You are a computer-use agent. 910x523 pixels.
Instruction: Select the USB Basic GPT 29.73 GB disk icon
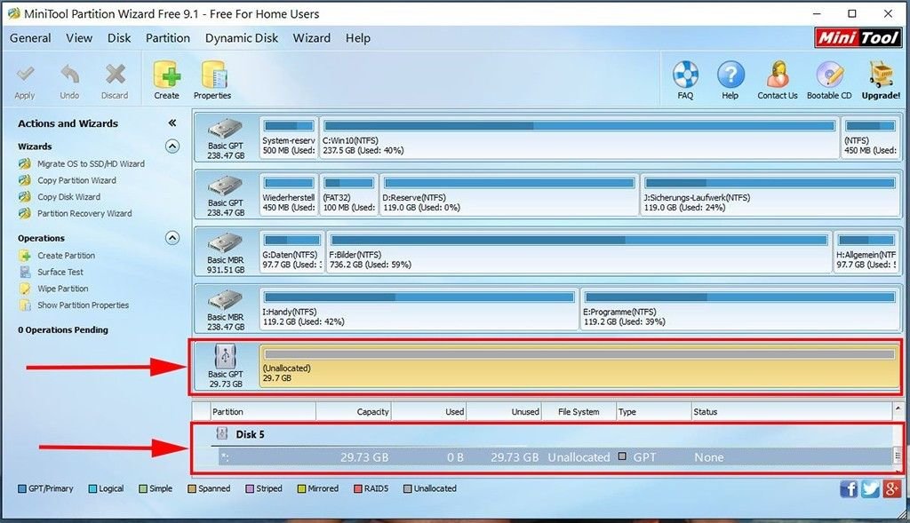tap(225, 356)
